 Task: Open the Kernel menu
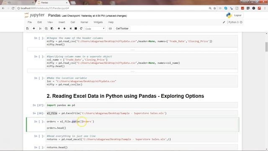point(84,22)
